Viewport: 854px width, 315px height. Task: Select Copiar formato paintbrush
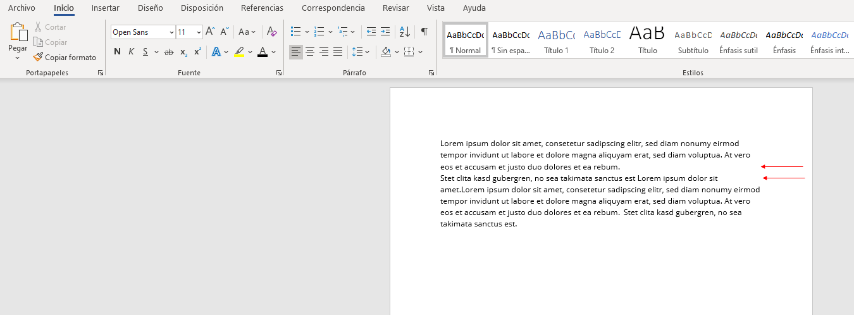pos(65,58)
